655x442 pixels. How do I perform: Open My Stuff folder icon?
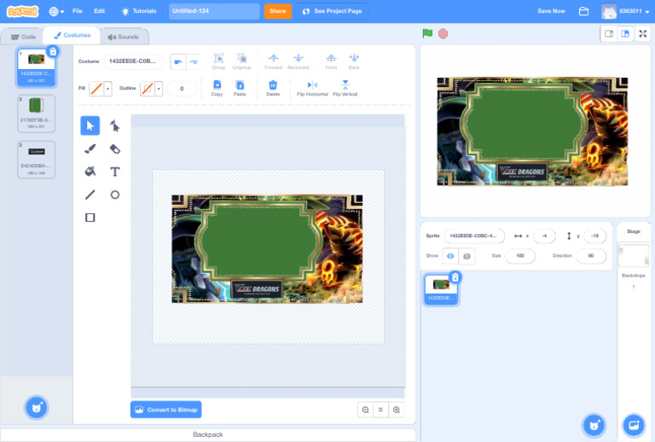(x=583, y=11)
